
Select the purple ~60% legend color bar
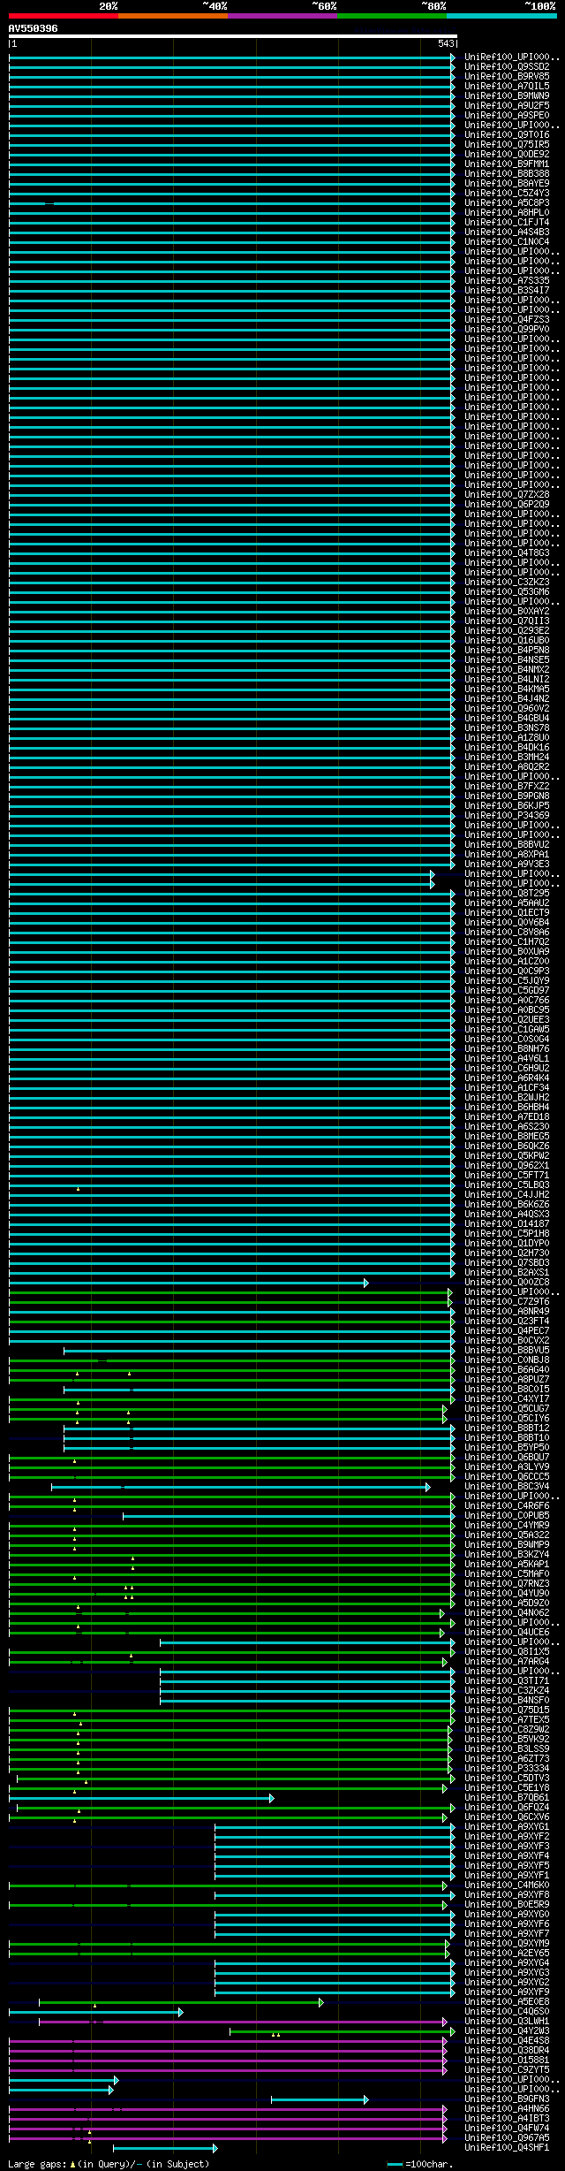(282, 16)
